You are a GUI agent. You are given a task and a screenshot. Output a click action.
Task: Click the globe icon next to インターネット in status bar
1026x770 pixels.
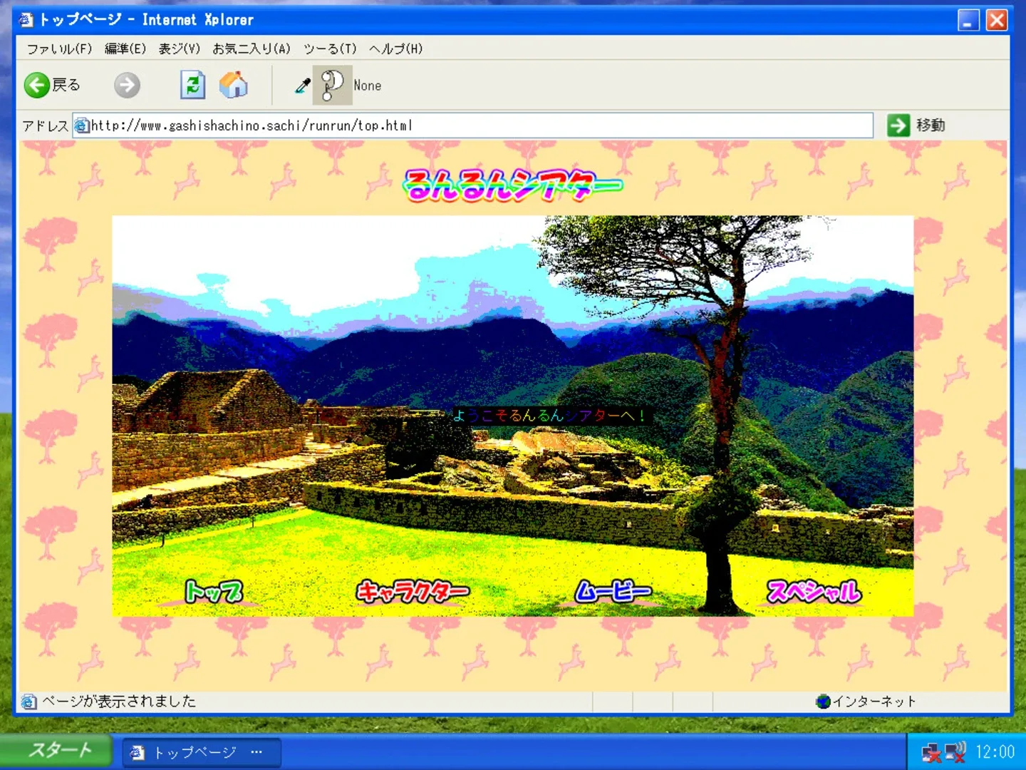pos(823,701)
